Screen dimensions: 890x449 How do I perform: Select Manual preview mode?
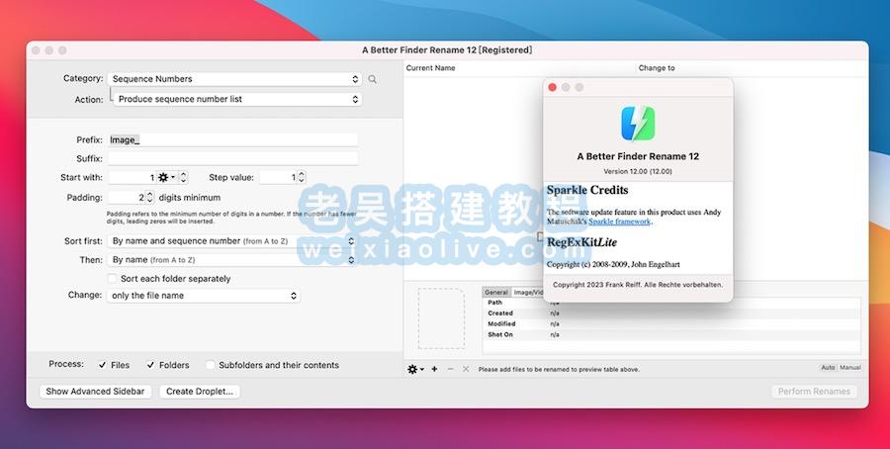coord(850,368)
